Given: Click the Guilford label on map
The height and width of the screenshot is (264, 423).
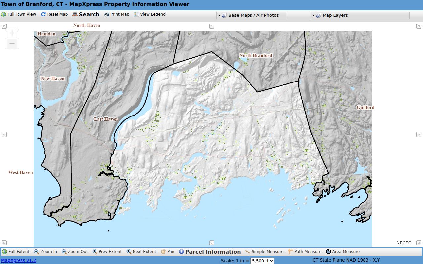Looking at the screenshot, I should (365, 107).
